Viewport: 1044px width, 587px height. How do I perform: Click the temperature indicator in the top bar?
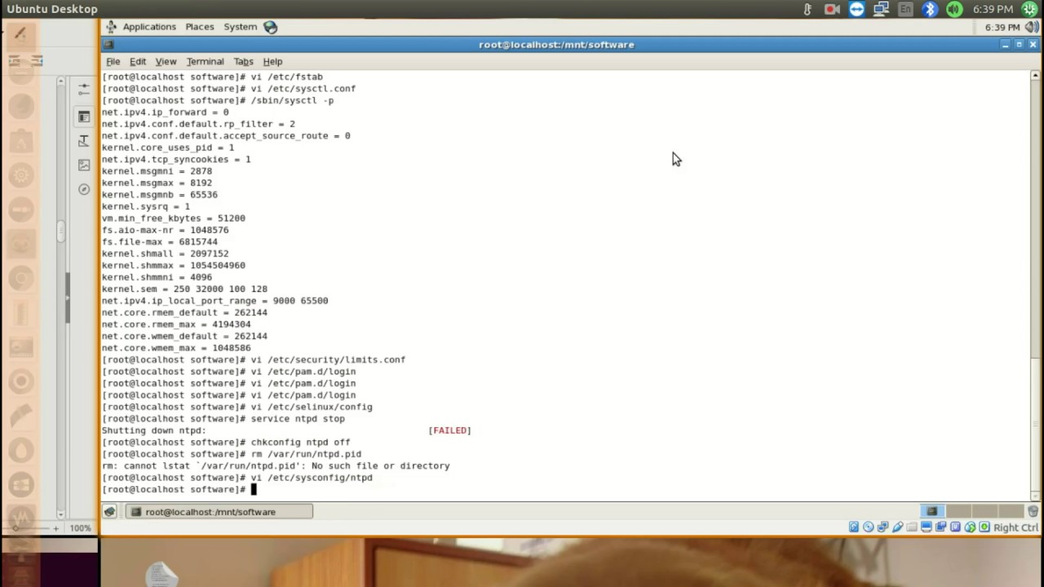807,9
